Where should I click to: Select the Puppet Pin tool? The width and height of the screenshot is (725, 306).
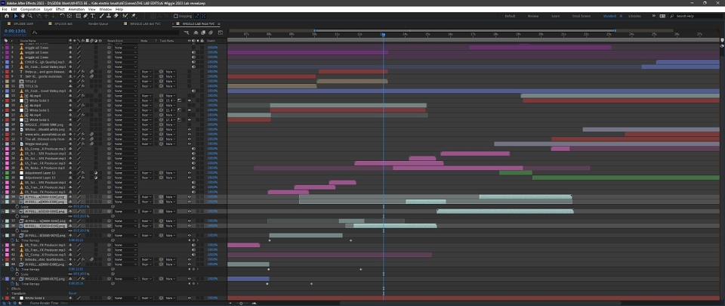pos(133,16)
